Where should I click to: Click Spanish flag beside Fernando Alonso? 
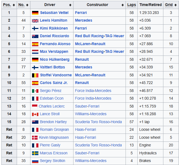click(x=35, y=44)
